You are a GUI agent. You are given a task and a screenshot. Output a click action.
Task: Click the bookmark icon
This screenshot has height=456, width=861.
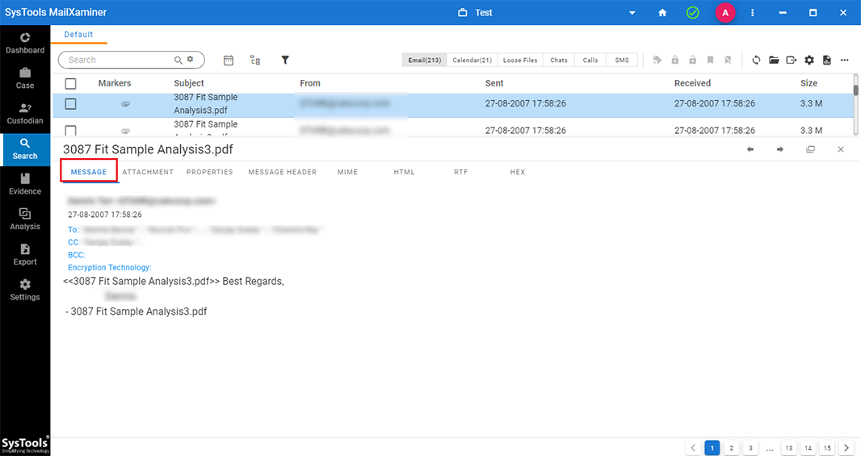tap(710, 61)
